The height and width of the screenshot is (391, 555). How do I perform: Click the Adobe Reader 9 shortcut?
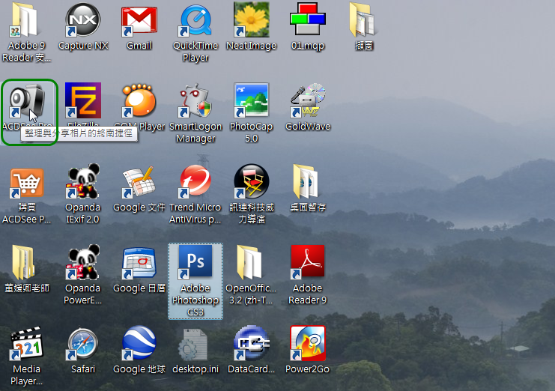point(307,262)
